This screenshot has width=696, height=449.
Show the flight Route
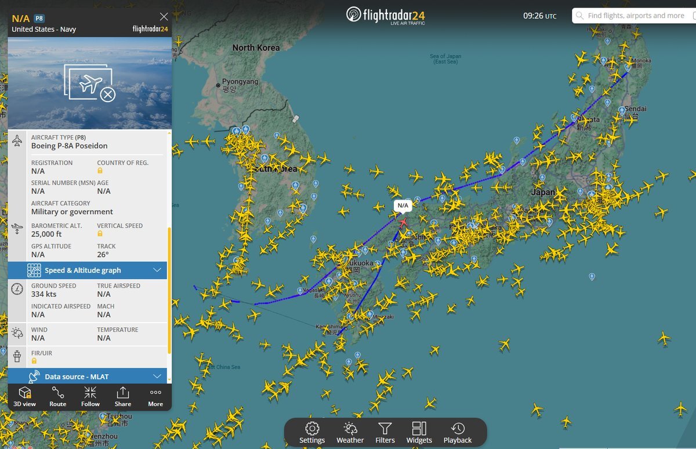pyautogui.click(x=57, y=397)
